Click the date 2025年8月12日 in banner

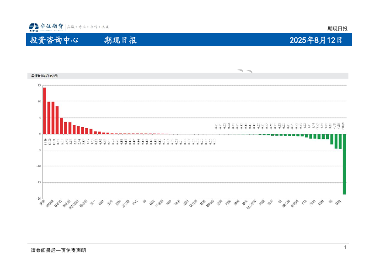(x=316, y=40)
